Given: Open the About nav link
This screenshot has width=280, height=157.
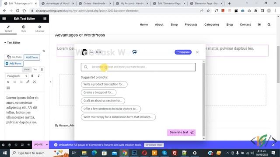Looking at the screenshot, I should coord(159,24).
